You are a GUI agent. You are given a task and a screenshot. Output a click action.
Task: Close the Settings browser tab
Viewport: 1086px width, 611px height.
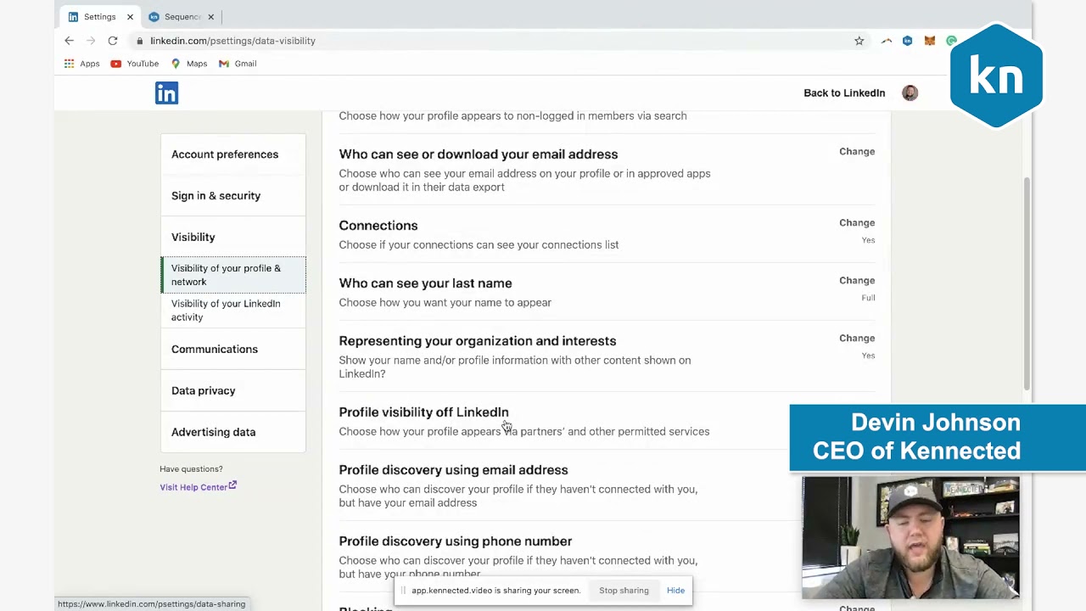pyautogui.click(x=130, y=17)
